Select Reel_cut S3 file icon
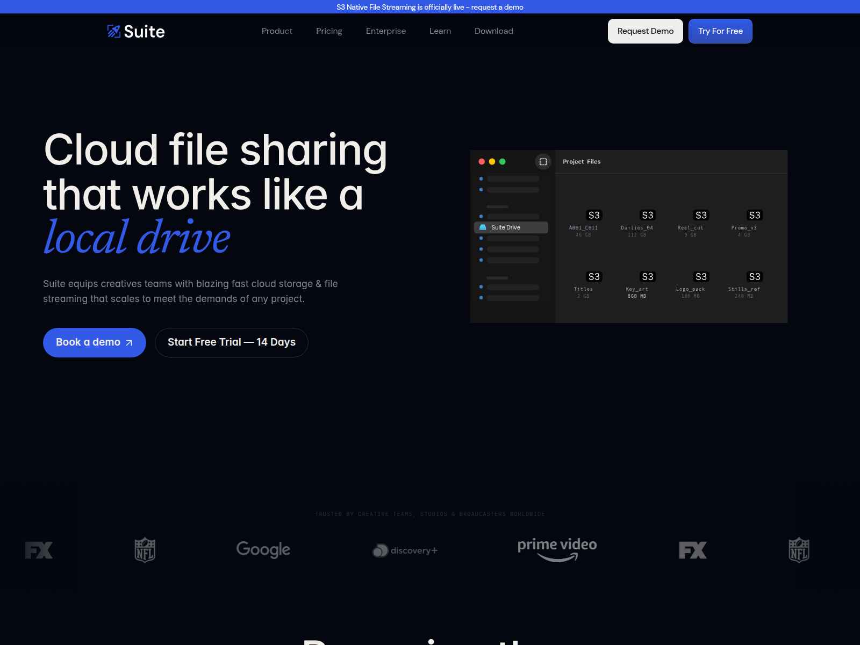The image size is (860, 645). tap(701, 215)
